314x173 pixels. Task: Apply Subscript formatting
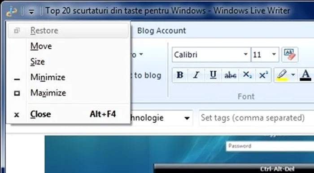click(x=247, y=75)
